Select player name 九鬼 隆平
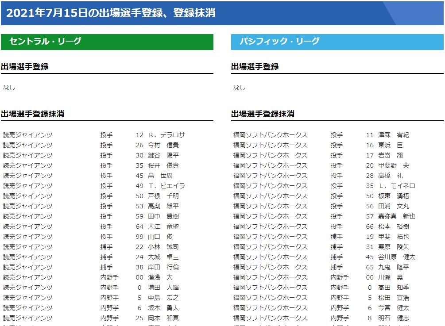The width and height of the screenshot is (445, 326). pyautogui.click(x=394, y=267)
